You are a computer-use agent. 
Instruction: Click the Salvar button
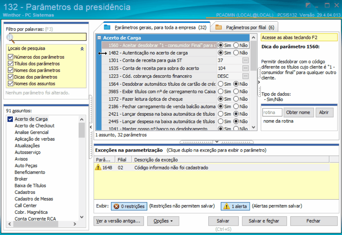[223, 221]
